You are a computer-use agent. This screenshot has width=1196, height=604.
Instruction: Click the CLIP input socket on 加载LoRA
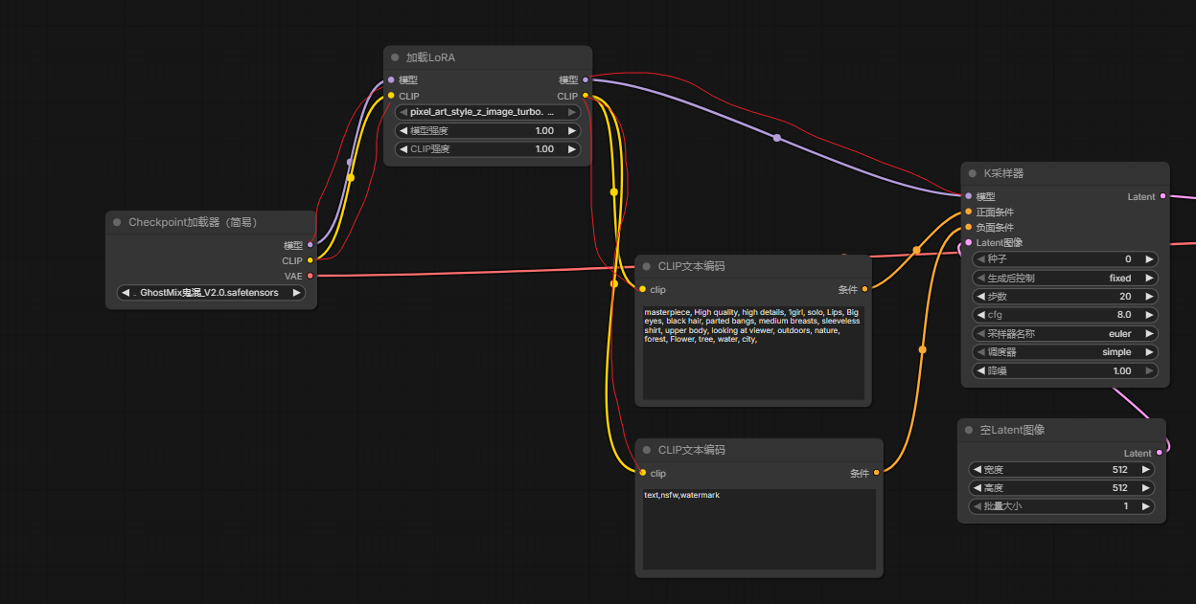tap(391, 96)
